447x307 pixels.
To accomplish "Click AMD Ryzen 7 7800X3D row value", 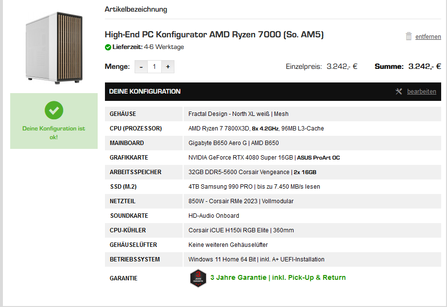I will point(256,129).
